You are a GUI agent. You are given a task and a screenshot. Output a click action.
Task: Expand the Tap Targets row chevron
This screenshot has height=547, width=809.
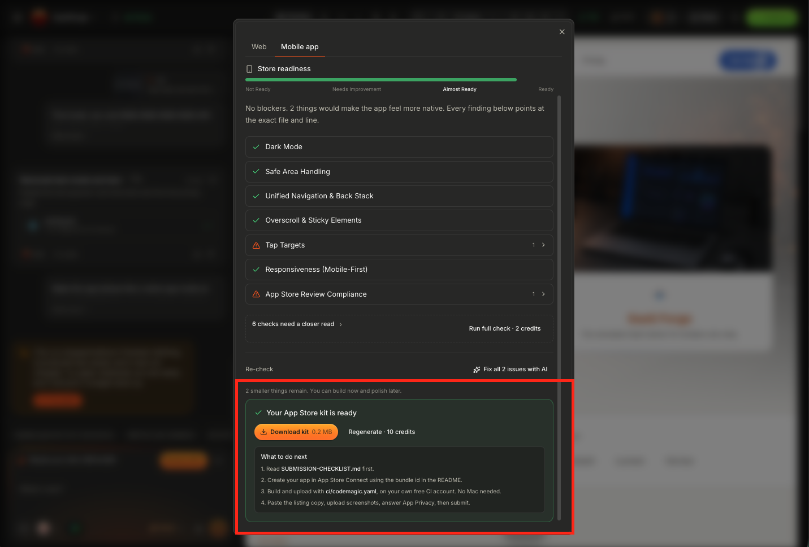click(543, 245)
